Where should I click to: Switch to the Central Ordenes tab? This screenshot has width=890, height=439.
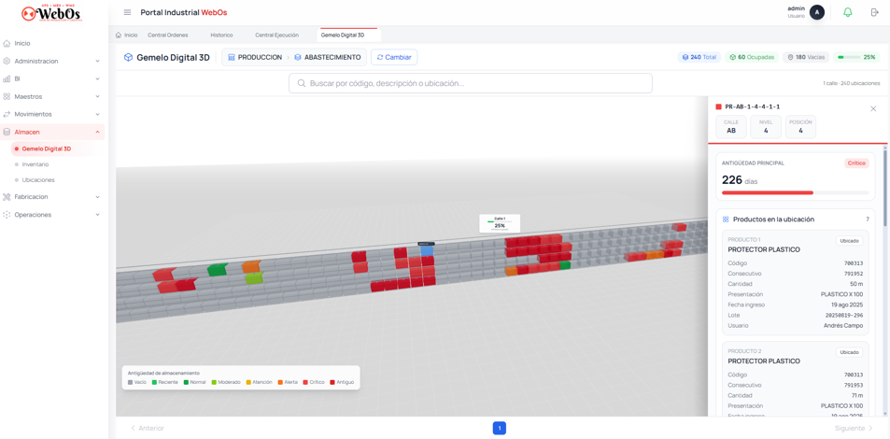pos(167,35)
